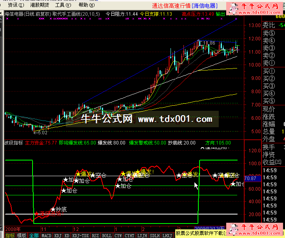285x238 pixels.
Task: Open the 资讯(I) menu
Action: tap(16, 5)
